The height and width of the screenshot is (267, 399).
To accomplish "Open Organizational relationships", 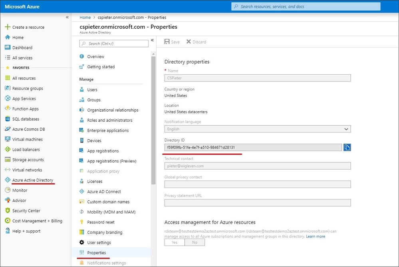I will 113,110.
